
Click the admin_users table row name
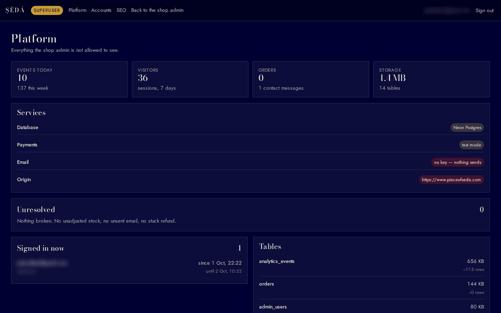(x=273, y=307)
